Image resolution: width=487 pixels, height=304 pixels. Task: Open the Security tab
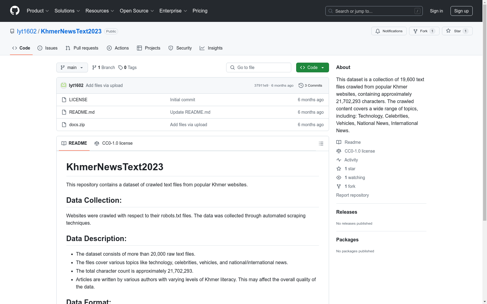180,48
